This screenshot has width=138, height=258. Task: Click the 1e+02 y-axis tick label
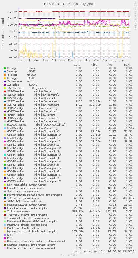point(13,12)
